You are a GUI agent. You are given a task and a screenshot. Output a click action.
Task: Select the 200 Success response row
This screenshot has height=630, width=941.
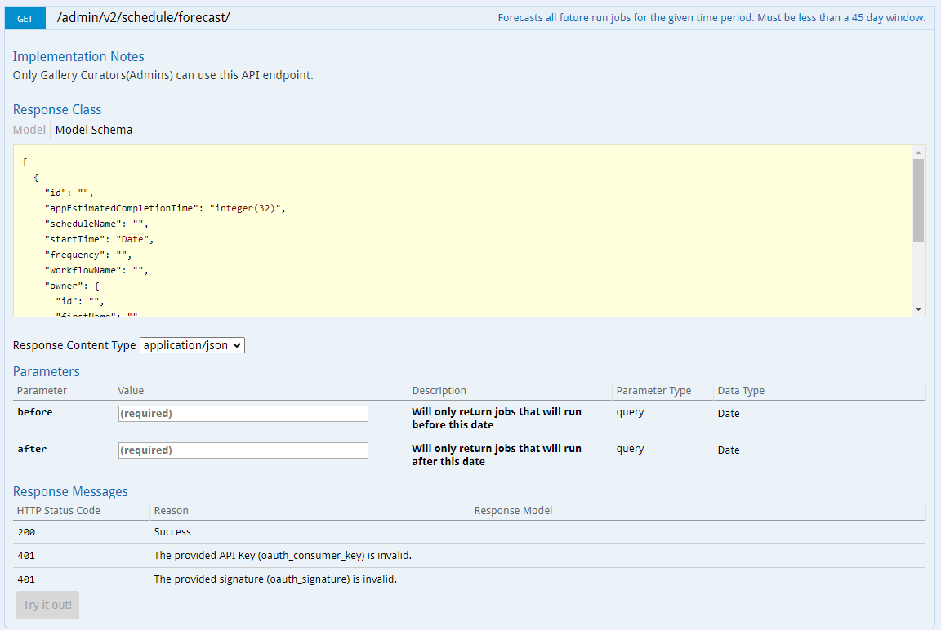172,531
